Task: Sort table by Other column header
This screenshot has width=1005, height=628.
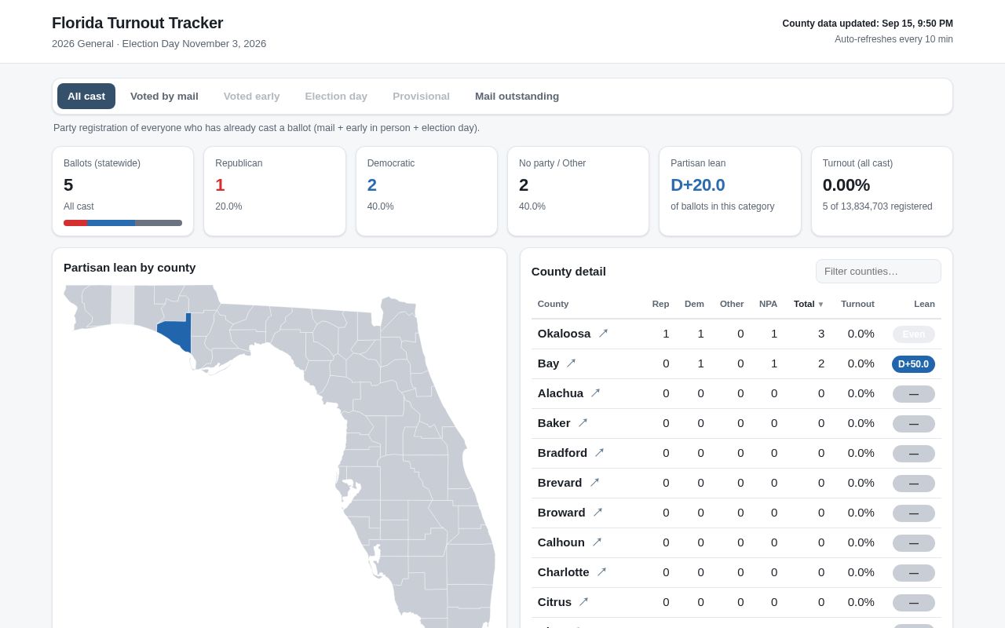Action: pyautogui.click(x=732, y=304)
